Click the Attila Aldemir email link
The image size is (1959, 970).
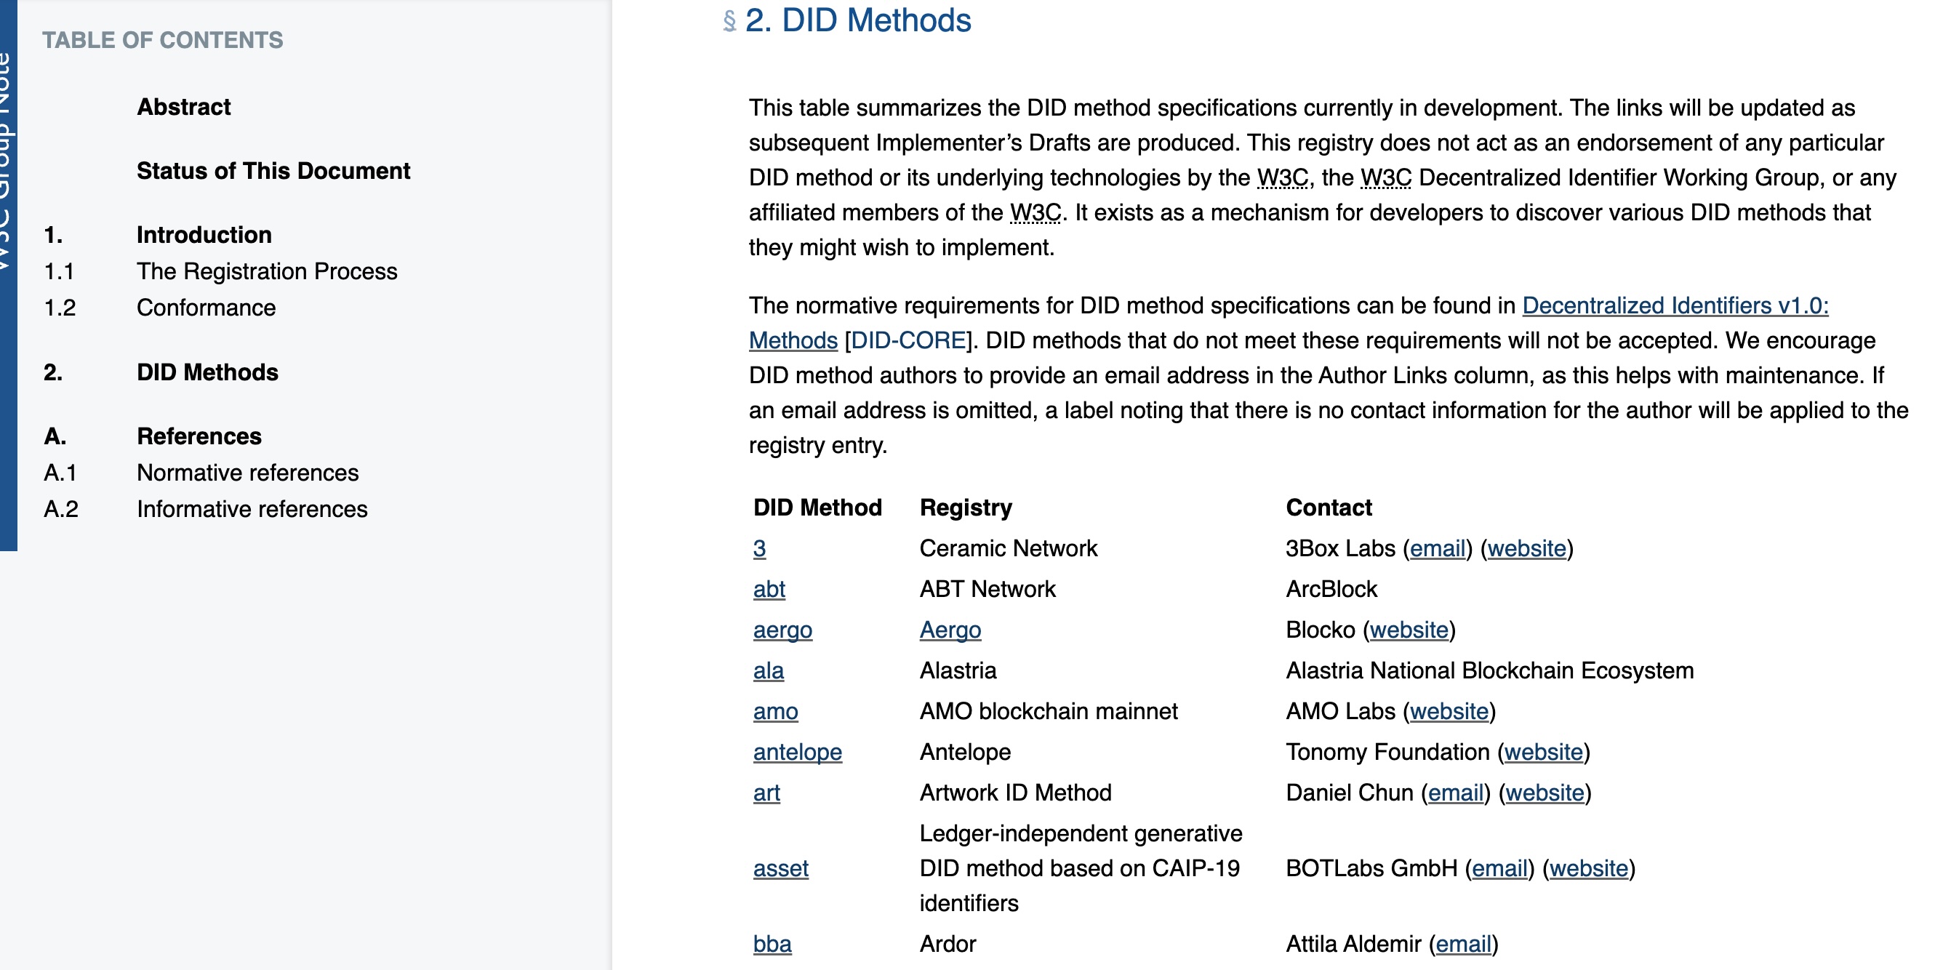coord(1463,944)
